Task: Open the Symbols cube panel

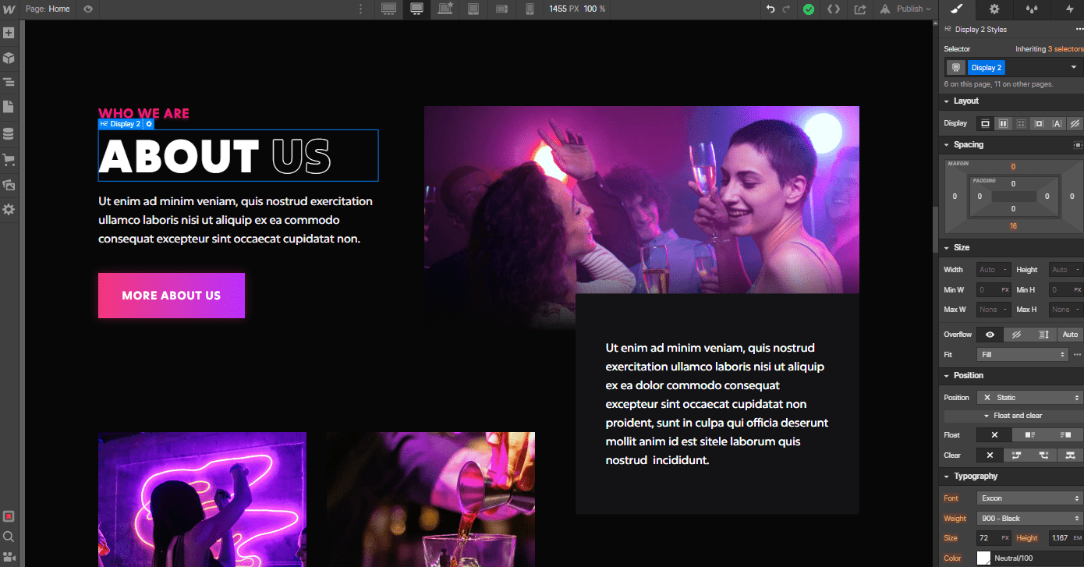Action: tap(9, 58)
